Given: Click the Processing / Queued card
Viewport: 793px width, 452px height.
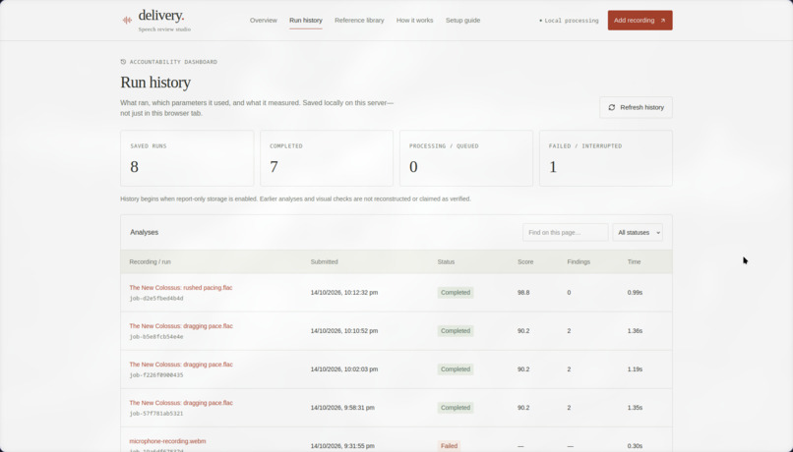Looking at the screenshot, I should pyautogui.click(x=466, y=158).
